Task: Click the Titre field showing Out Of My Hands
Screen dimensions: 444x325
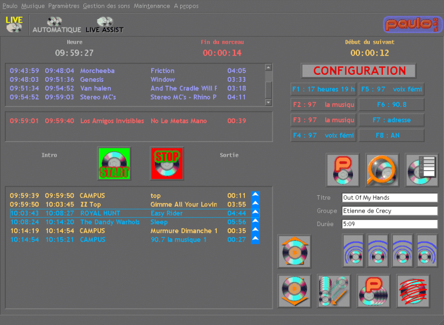Action: point(390,197)
